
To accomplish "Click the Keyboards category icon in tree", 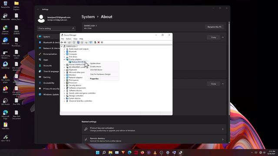I will click(x=67, y=70).
